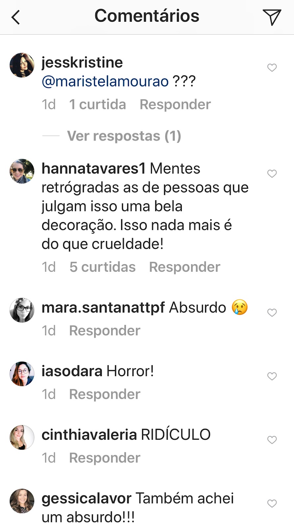Screen dimensions: 294x527
Task: Open jesskristine's profile picture
Action: coord(22,65)
